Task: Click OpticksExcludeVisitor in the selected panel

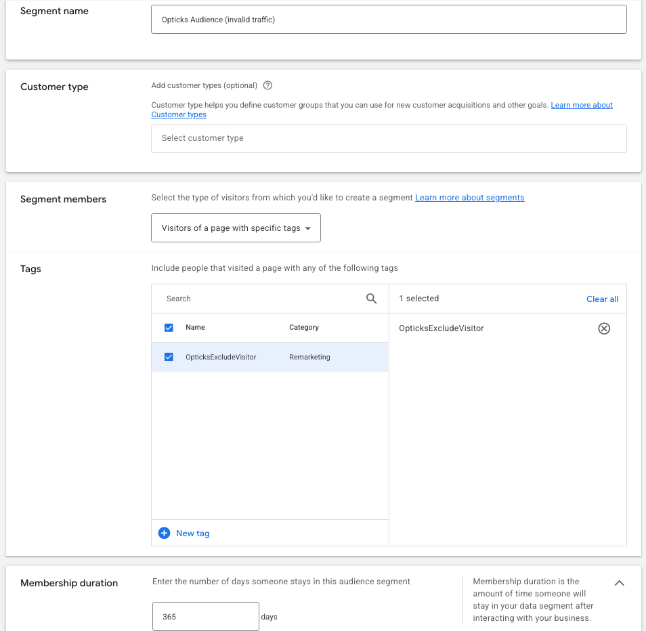Action: point(441,328)
